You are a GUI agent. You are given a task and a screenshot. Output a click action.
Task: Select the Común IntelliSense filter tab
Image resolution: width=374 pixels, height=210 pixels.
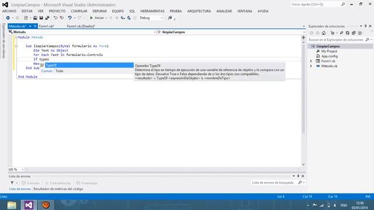click(x=47, y=71)
